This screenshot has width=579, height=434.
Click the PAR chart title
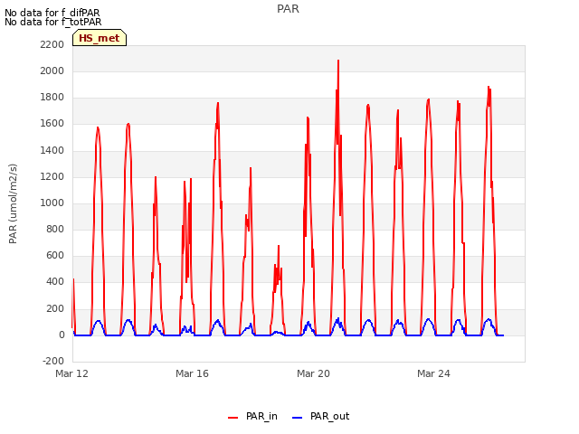click(288, 9)
